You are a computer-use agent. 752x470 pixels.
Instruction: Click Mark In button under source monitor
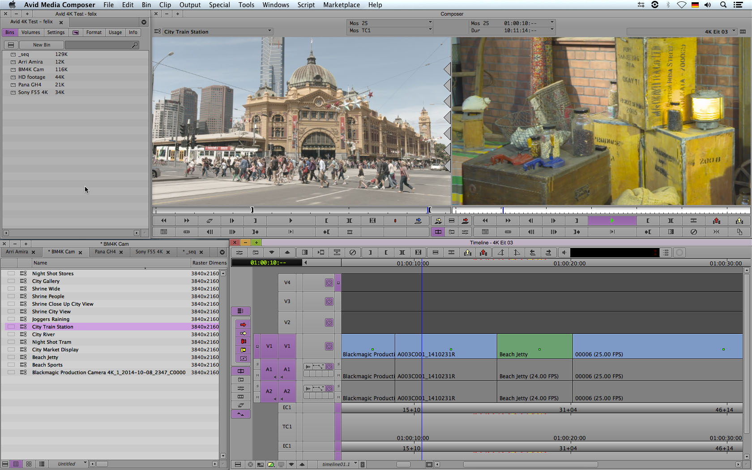coord(326,221)
